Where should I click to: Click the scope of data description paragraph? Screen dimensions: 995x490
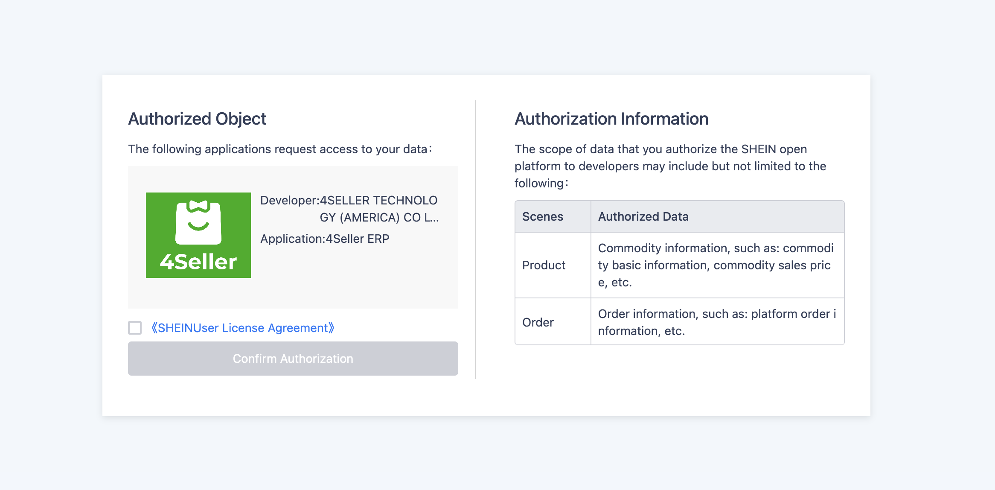pyautogui.click(x=670, y=166)
